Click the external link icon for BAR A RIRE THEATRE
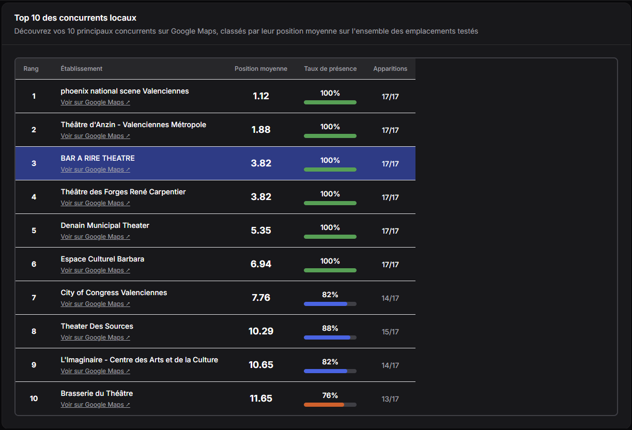 point(128,169)
